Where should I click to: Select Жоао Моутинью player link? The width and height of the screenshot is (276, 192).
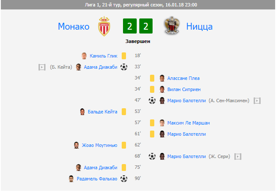pos(99,145)
